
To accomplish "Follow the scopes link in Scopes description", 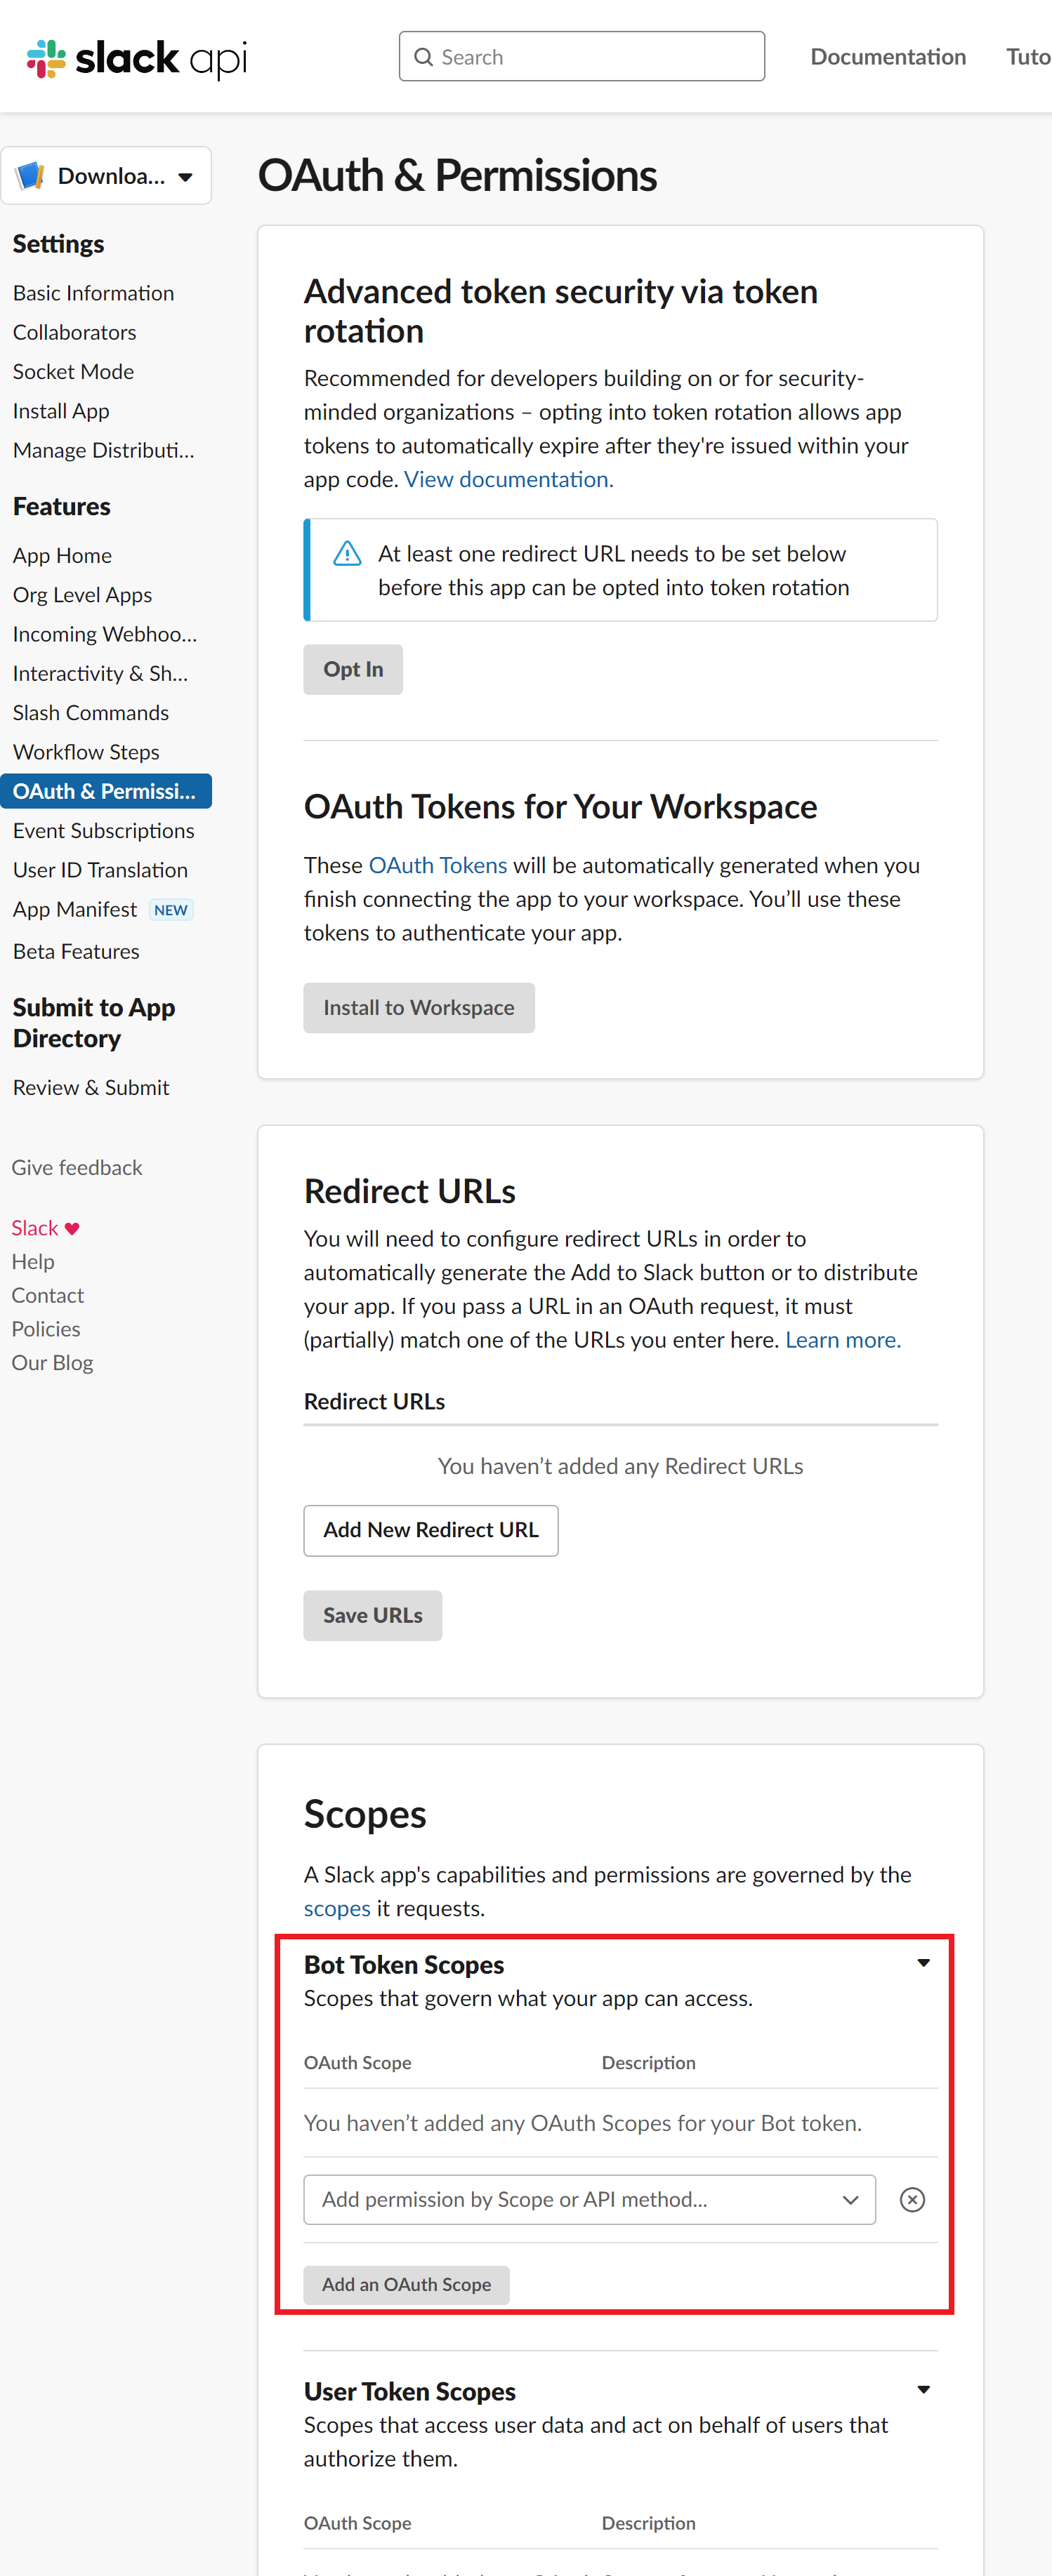I will (337, 1909).
